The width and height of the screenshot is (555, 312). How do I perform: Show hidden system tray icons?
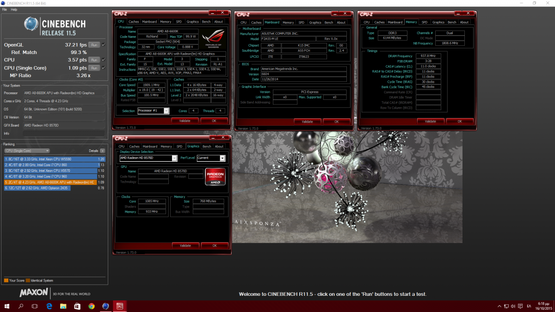[x=499, y=306]
